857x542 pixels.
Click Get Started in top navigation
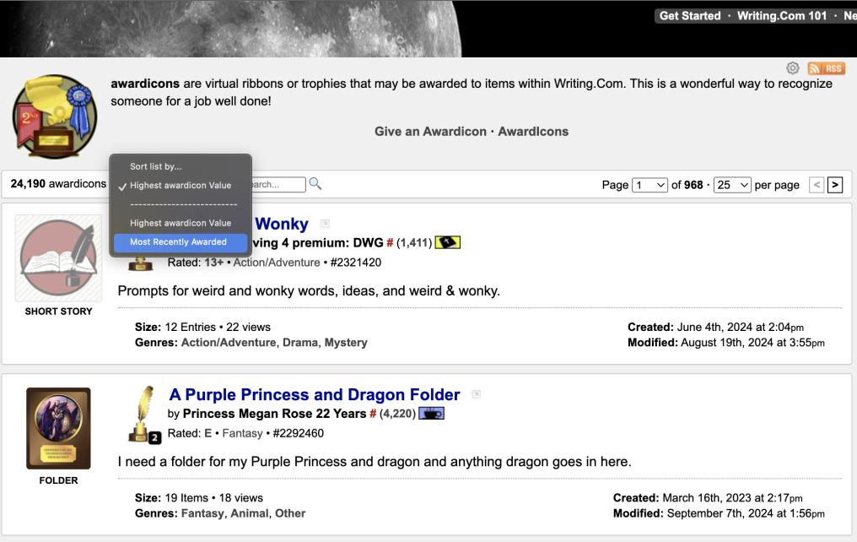click(x=690, y=16)
